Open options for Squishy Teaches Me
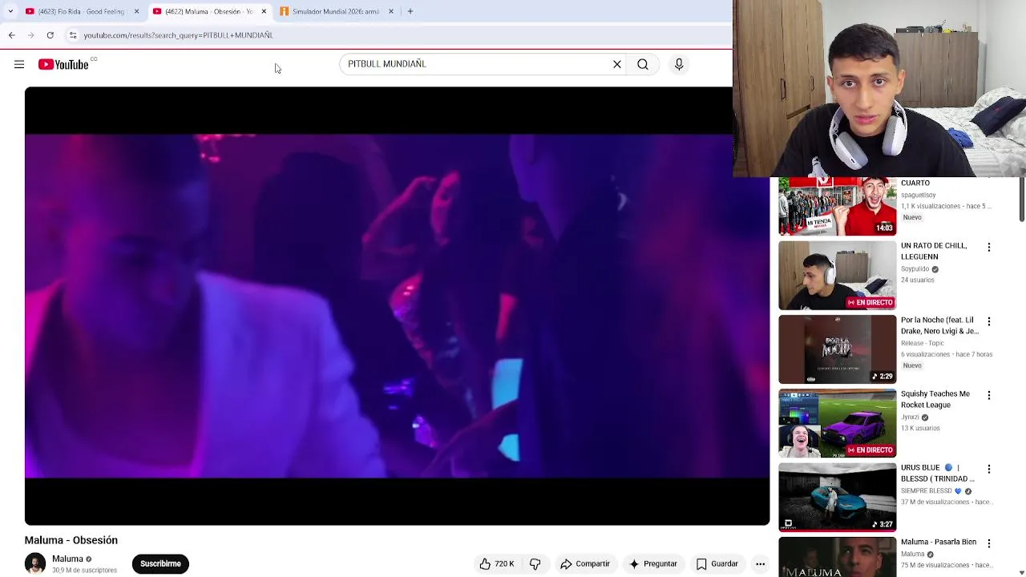 [988, 395]
